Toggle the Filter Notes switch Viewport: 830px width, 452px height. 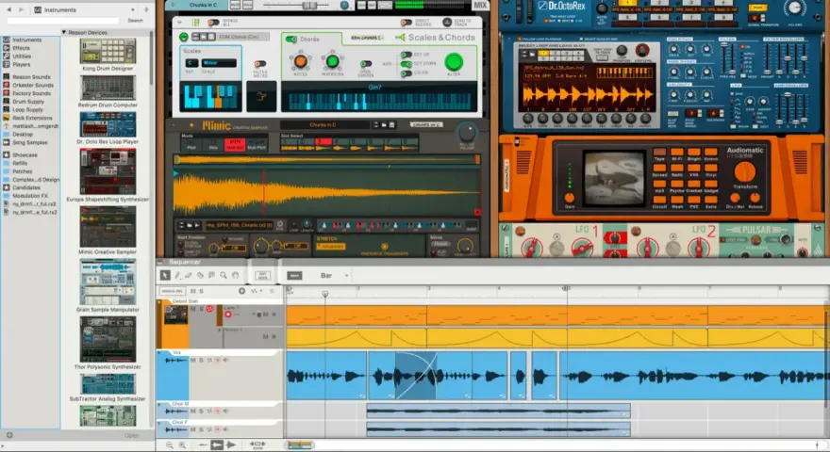260,64
